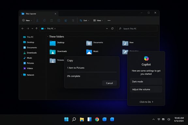This screenshot has width=188, height=125.
Task: Open the three-dots See more menu
Action: pos(109,21)
